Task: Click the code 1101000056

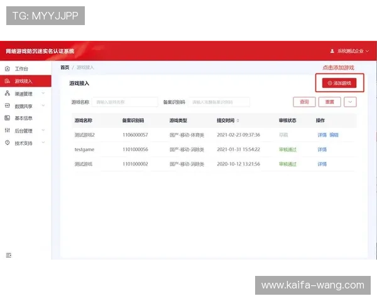Action: (x=135, y=149)
